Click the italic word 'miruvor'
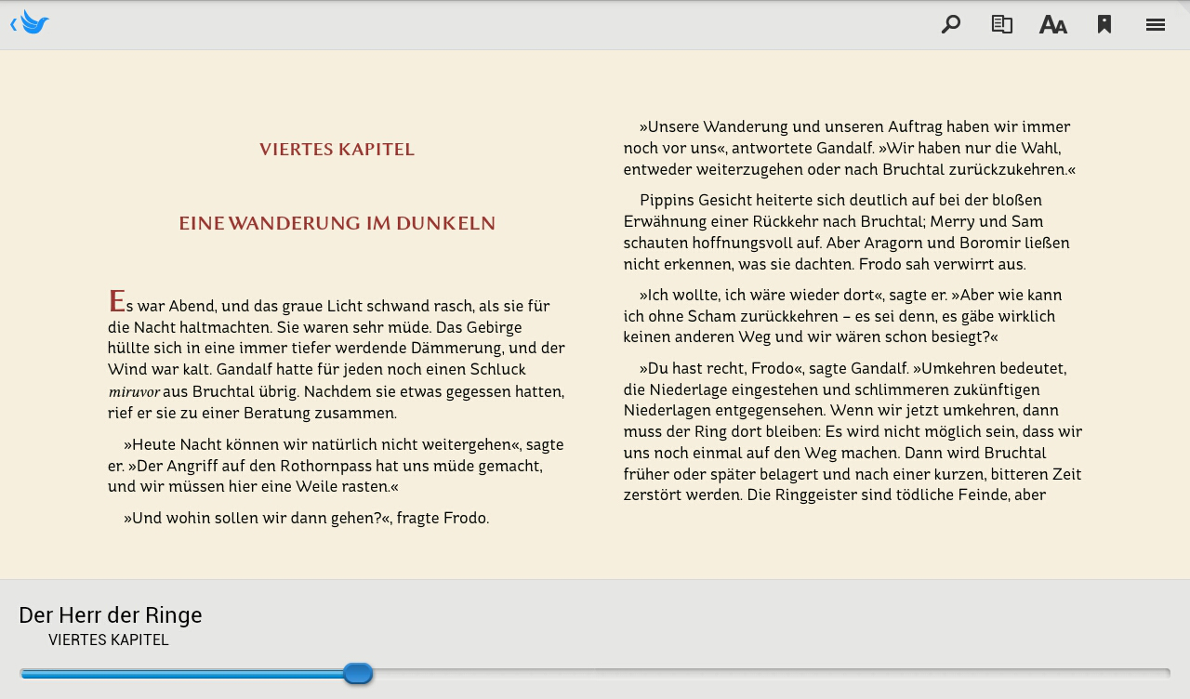 [134, 392]
